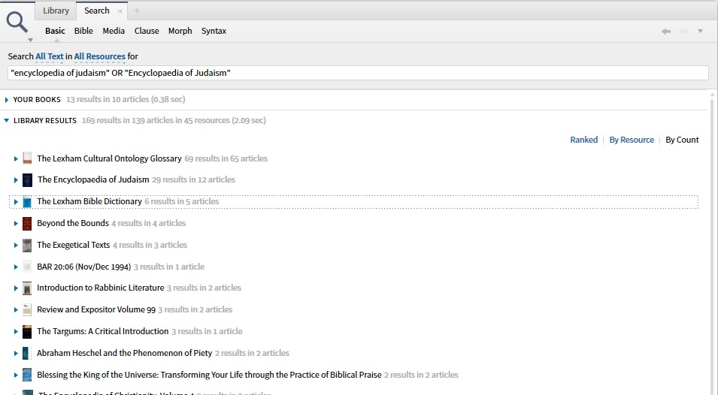Select the Clause search type

pos(147,31)
